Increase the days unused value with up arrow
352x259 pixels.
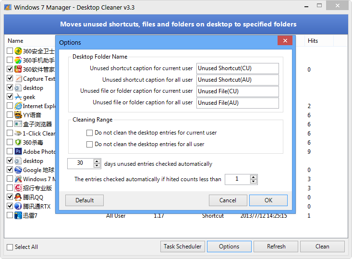[x=97, y=161]
